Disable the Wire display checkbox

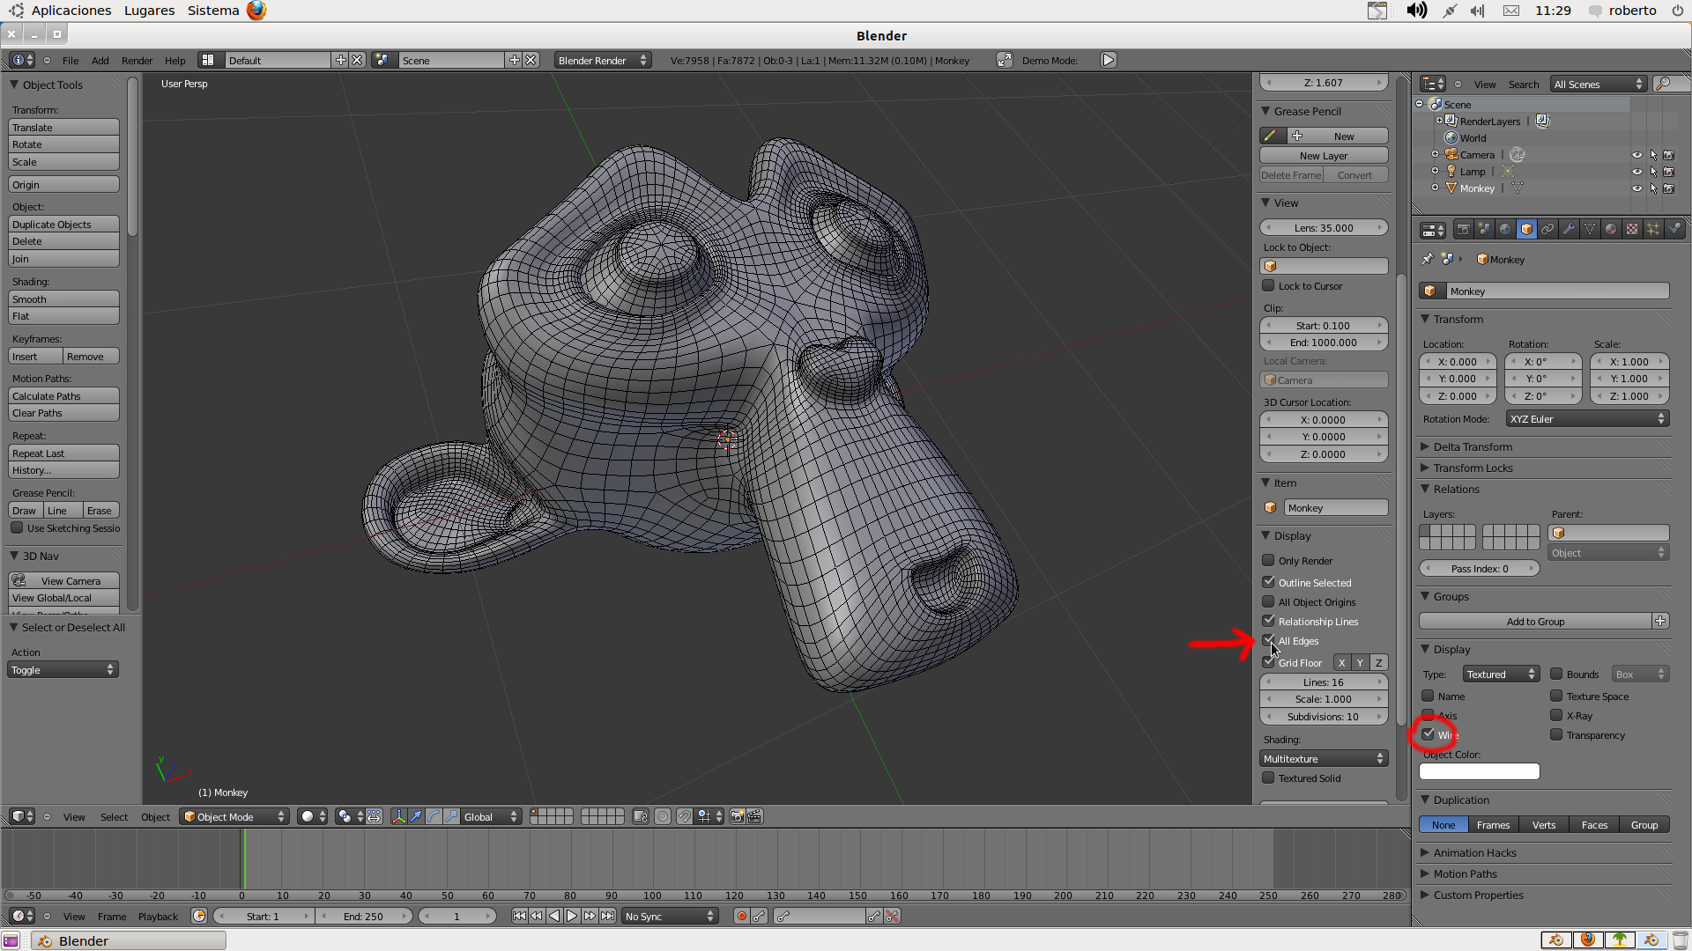pyautogui.click(x=1429, y=734)
